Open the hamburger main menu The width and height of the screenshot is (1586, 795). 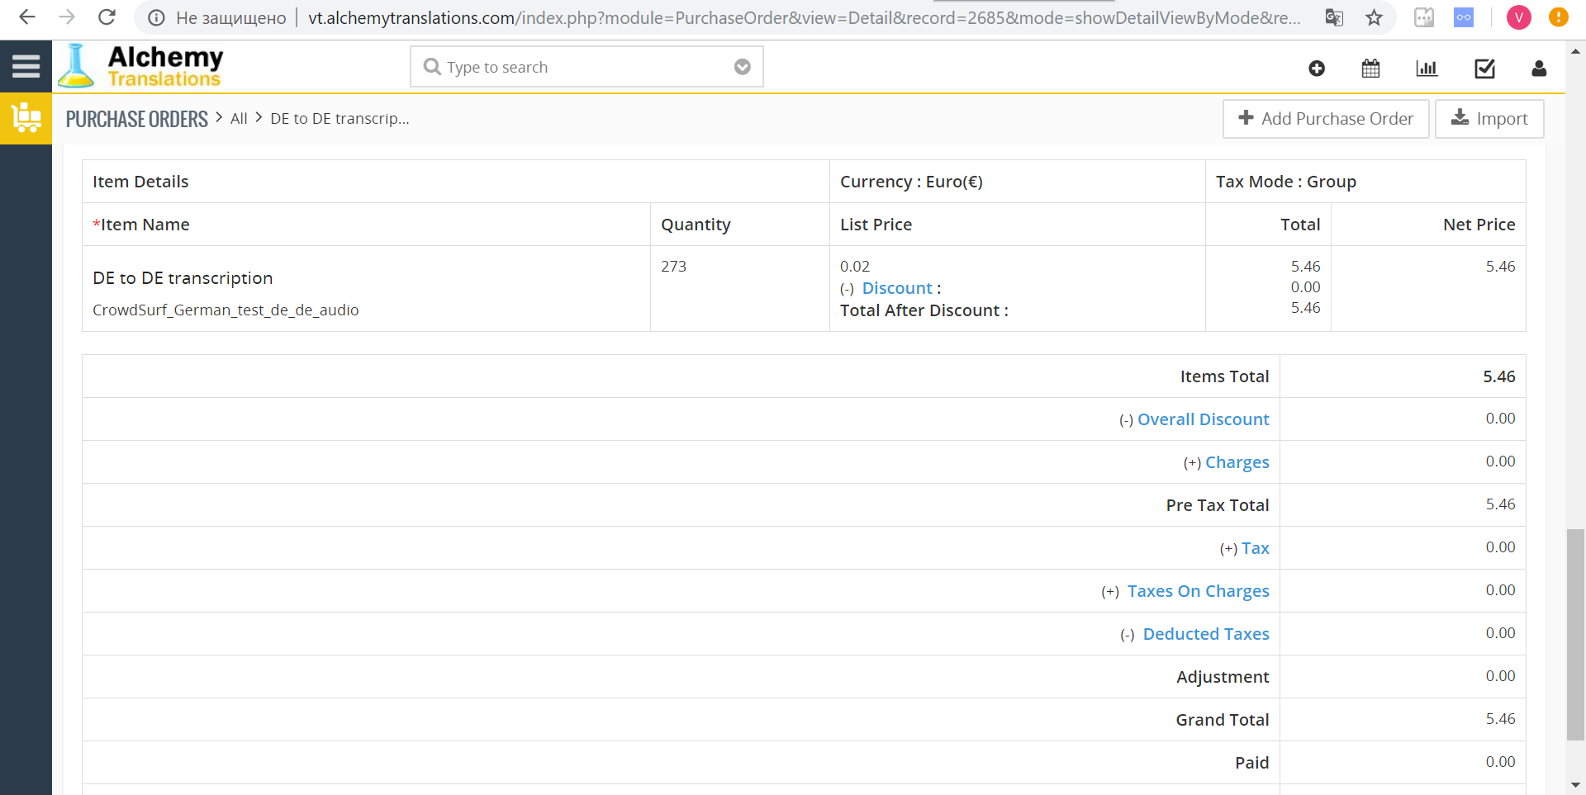(x=26, y=66)
